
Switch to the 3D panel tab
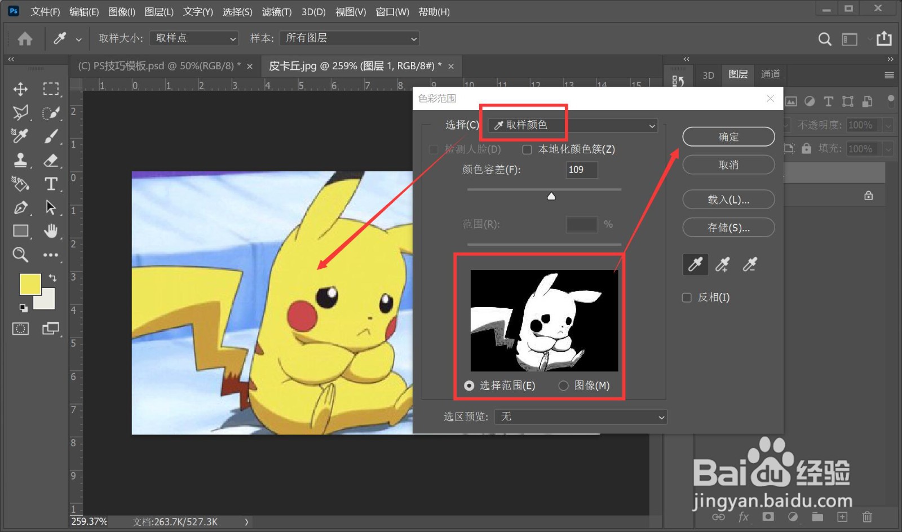(709, 76)
